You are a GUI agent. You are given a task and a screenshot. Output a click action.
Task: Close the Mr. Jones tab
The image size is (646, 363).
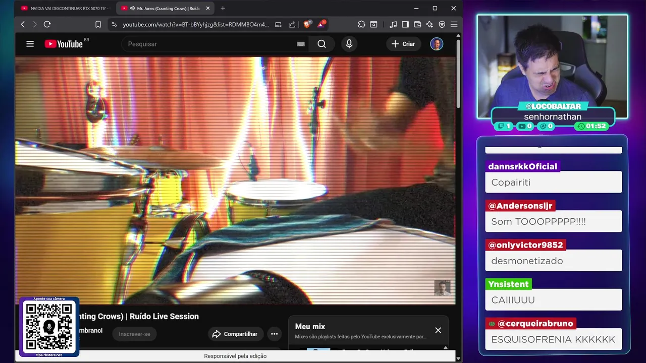pos(207,8)
